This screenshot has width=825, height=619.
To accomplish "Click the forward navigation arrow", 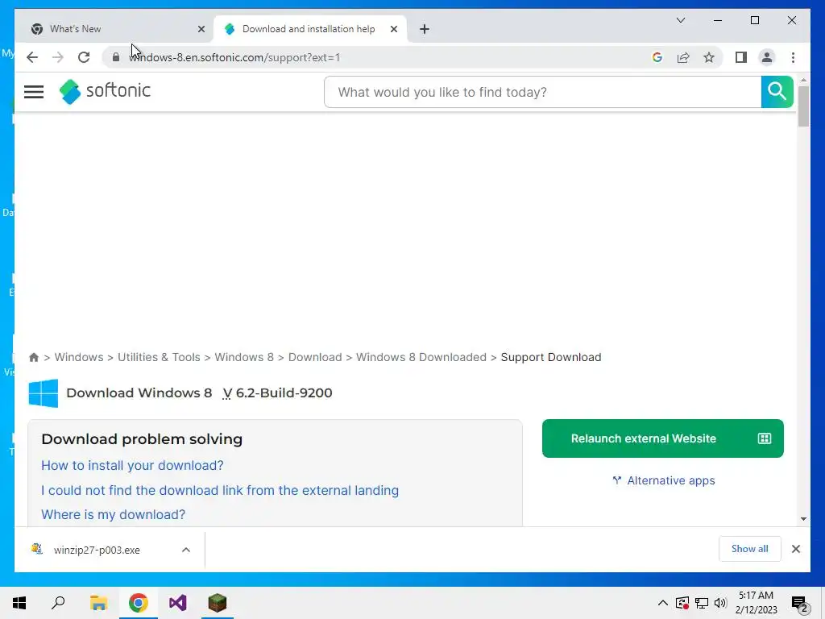I will pyautogui.click(x=58, y=57).
